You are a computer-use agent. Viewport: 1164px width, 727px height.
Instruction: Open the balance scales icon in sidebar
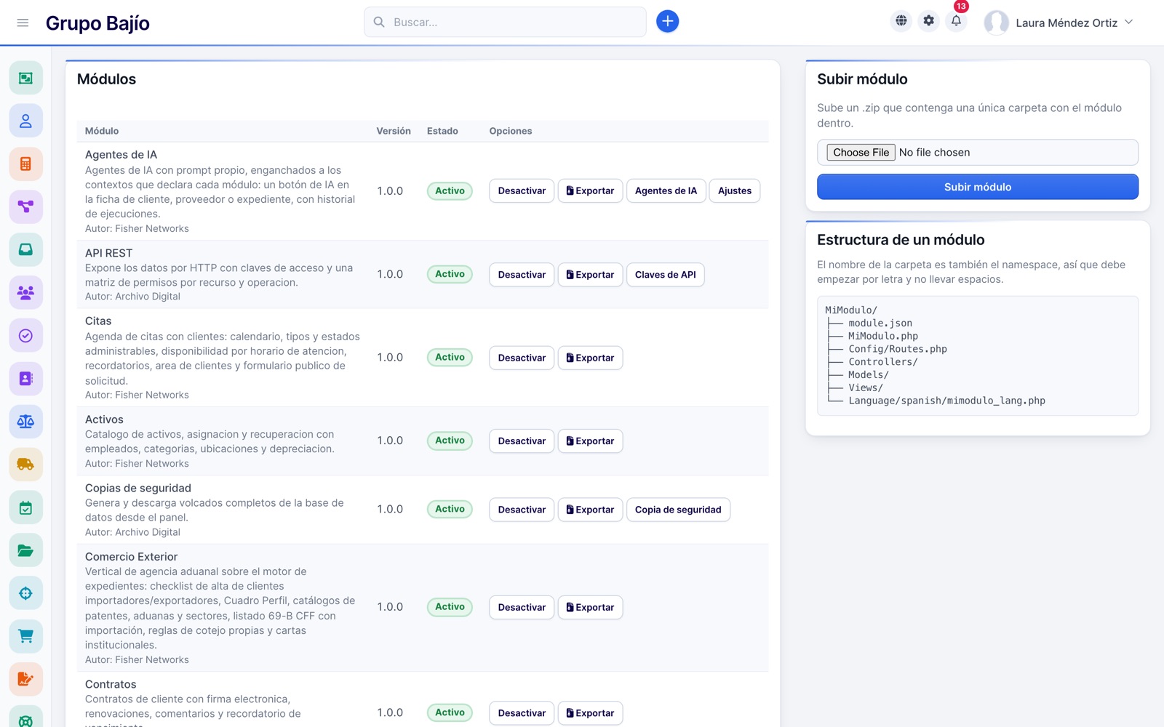(x=25, y=421)
